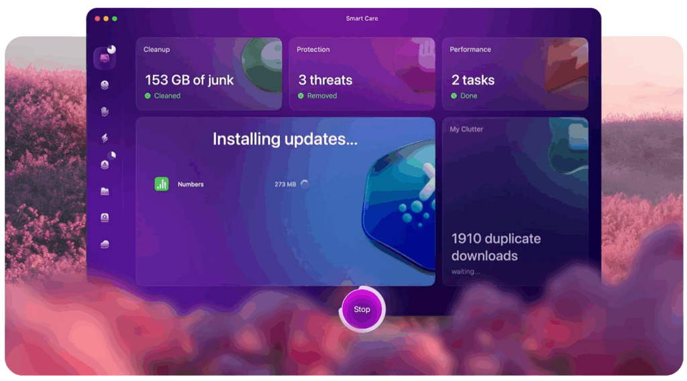Open the Protection card

(x=362, y=74)
